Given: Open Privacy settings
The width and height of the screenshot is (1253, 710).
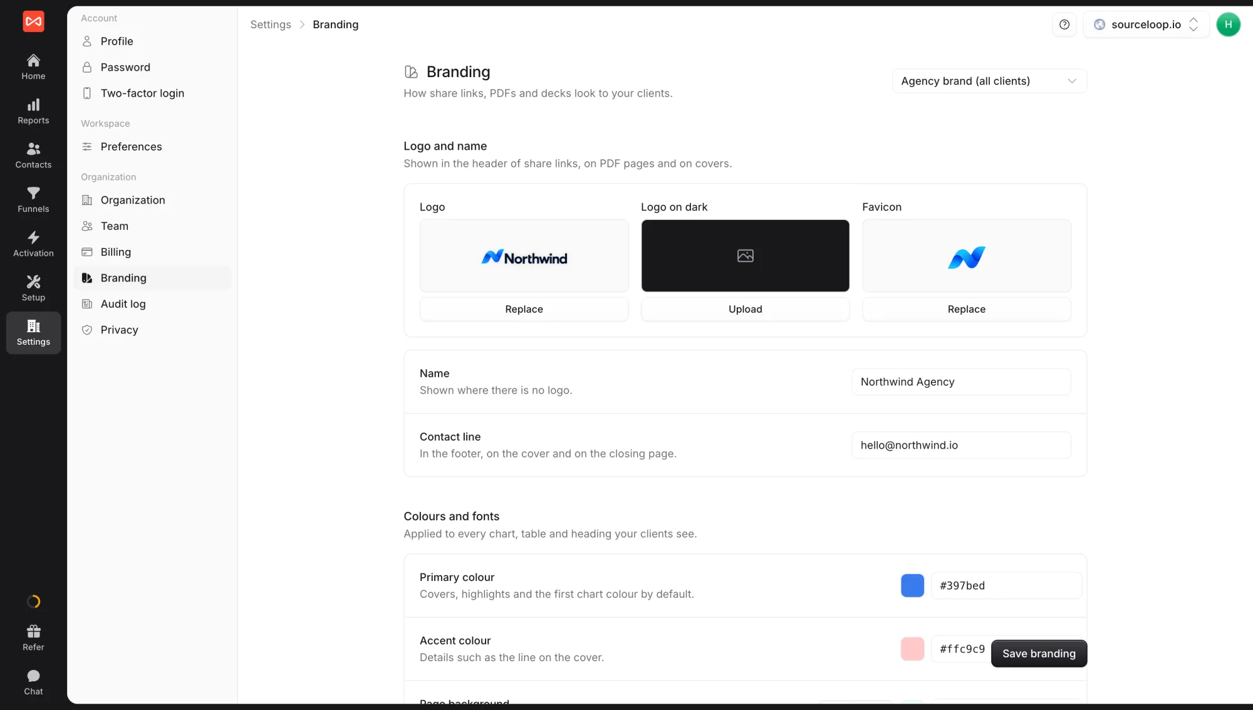Looking at the screenshot, I should point(152,330).
